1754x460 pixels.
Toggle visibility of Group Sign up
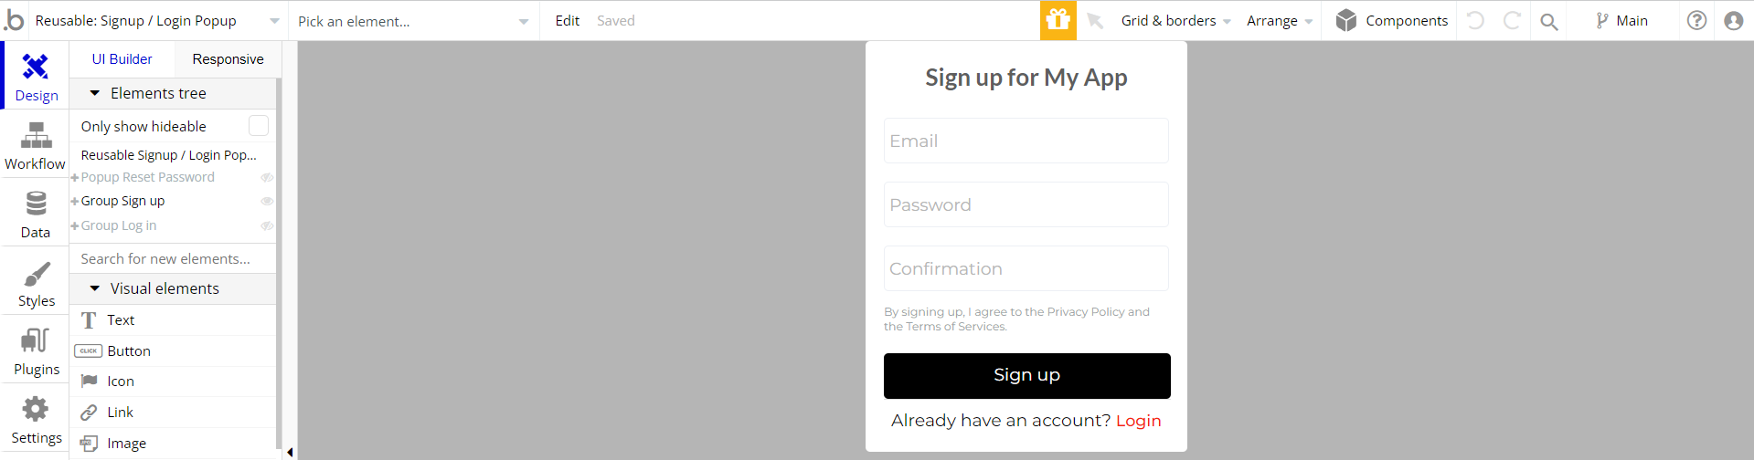267,201
